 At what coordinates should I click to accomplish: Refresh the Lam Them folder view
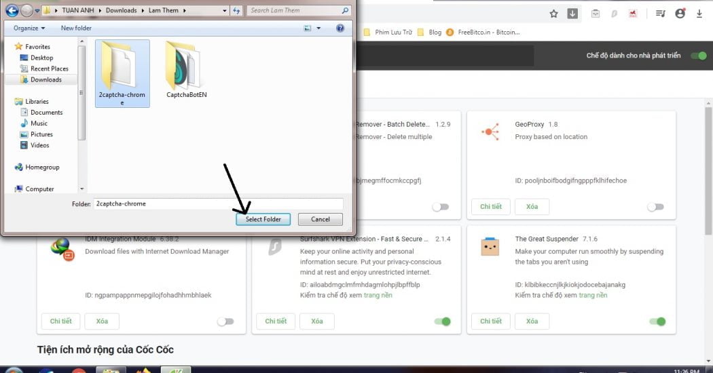(x=236, y=10)
